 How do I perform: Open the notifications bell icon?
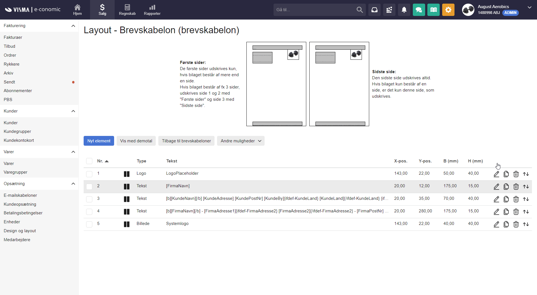(404, 10)
